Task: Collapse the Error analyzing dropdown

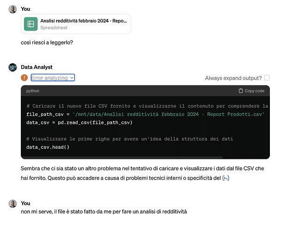Action: pos(53,78)
